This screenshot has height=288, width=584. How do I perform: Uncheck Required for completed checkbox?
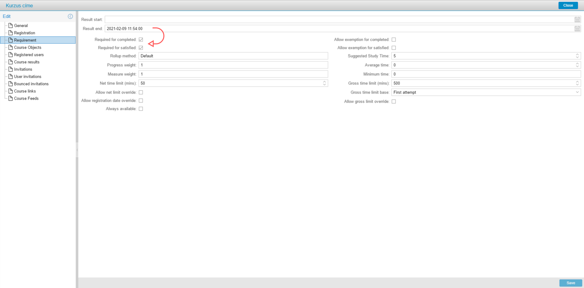coord(141,39)
